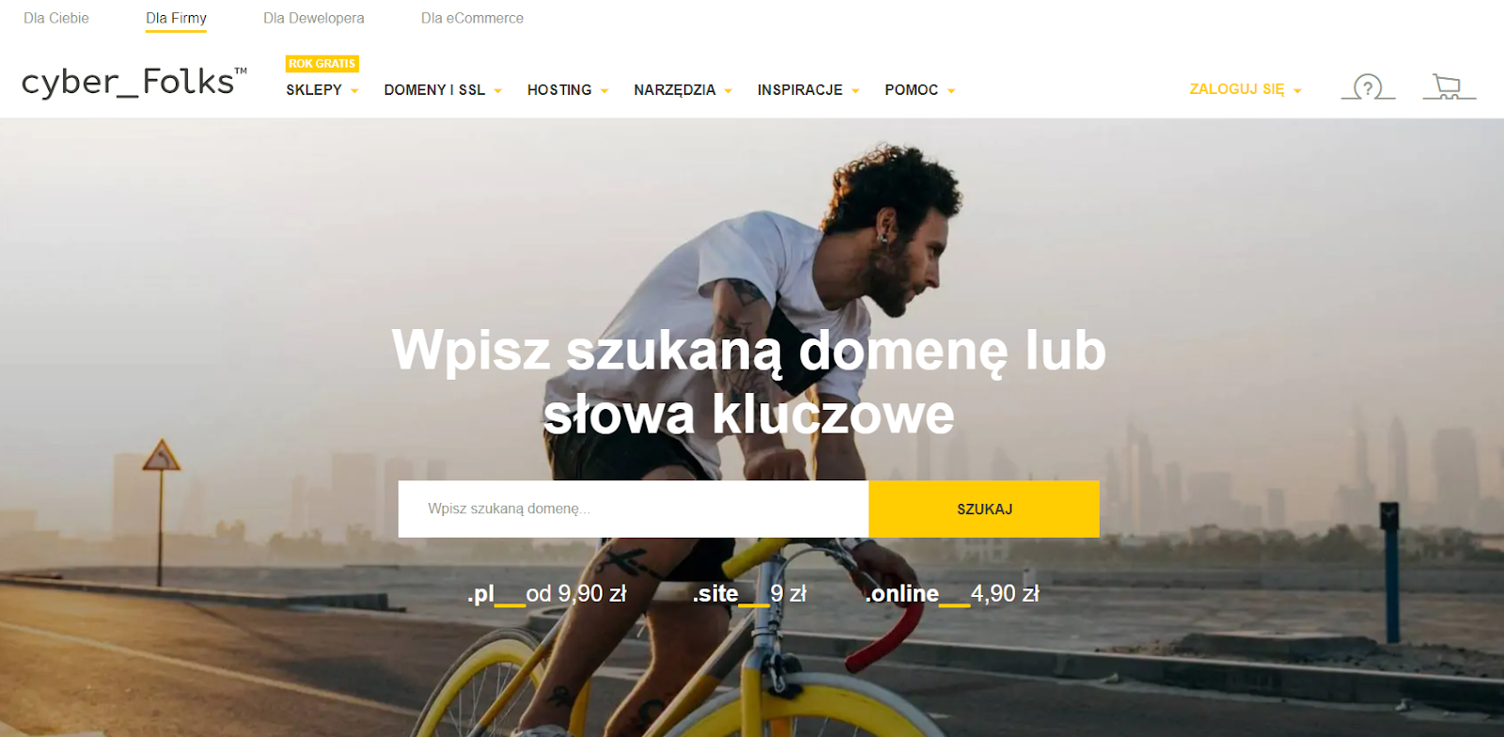This screenshot has width=1504, height=737.
Task: Open the ZALOGUJ SIĘ login dropdown
Action: coord(1245,89)
